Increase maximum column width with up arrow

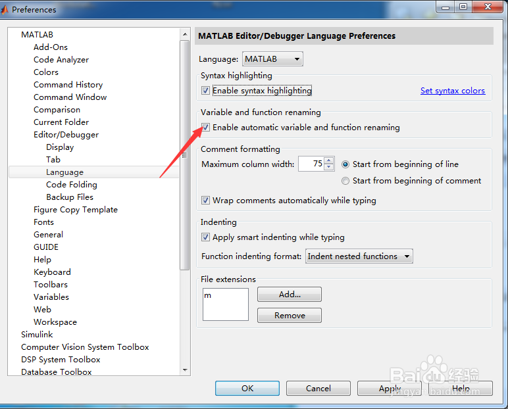[x=329, y=160]
